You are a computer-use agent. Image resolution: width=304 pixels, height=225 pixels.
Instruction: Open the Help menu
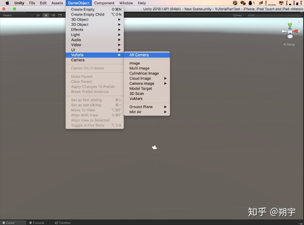pos(142,3)
